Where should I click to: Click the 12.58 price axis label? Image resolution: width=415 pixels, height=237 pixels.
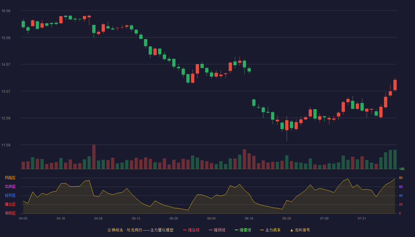pos(6,118)
